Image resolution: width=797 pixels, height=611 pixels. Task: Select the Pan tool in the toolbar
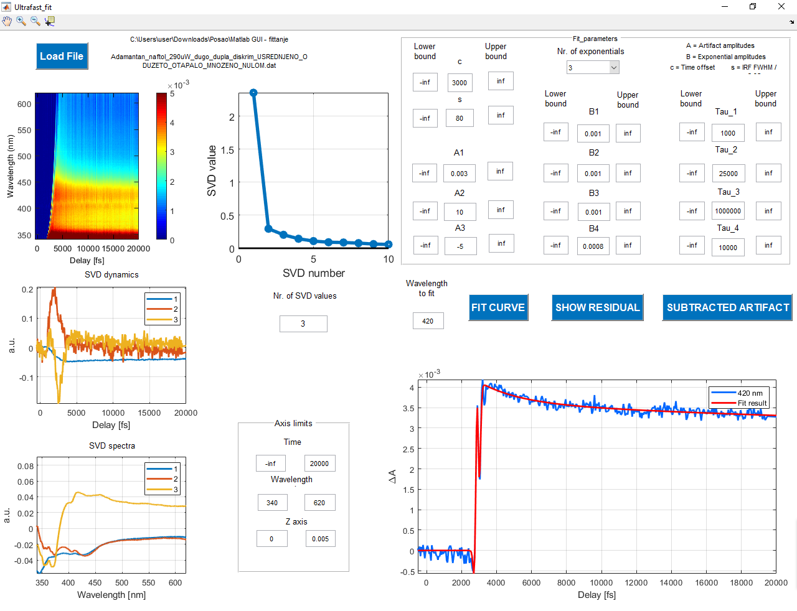(7, 21)
